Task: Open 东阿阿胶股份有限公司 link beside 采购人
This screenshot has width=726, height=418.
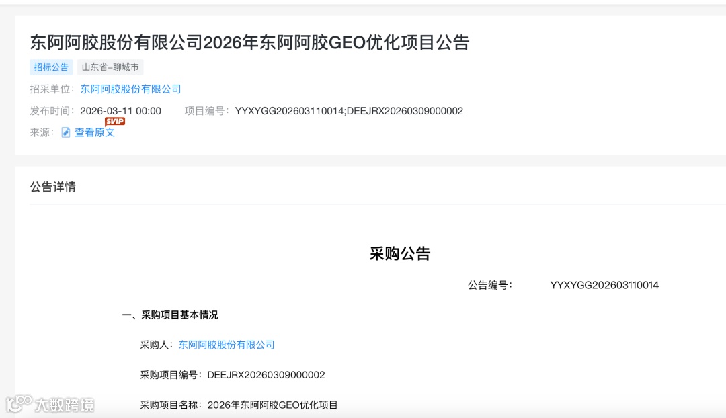Action: [x=227, y=345]
